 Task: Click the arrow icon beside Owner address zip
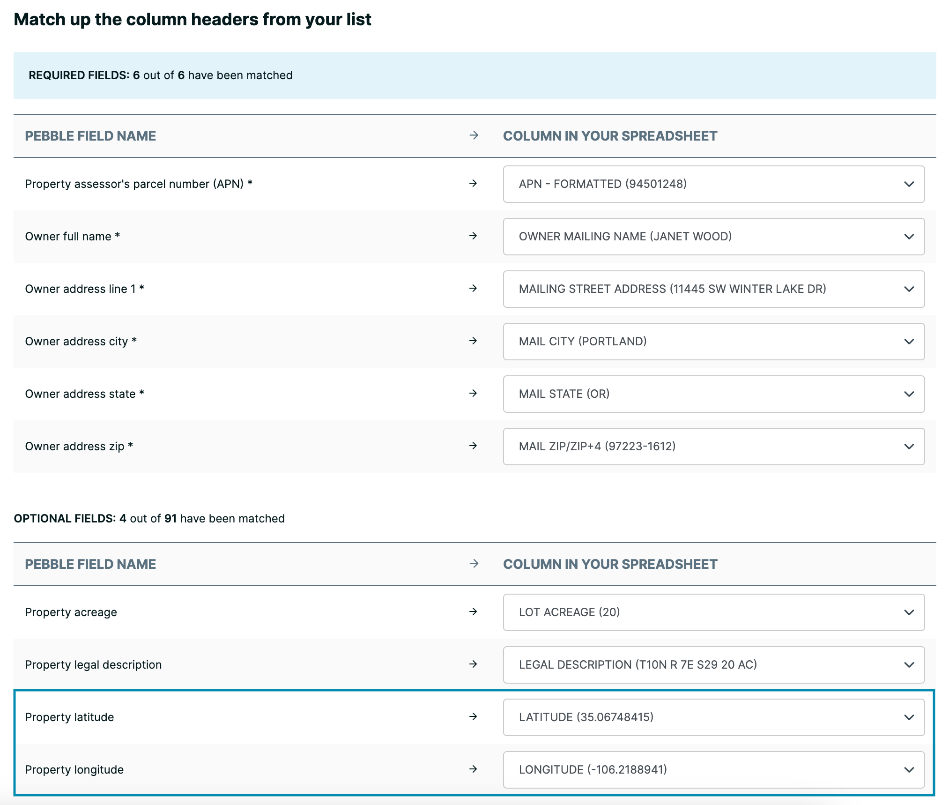[x=473, y=446]
